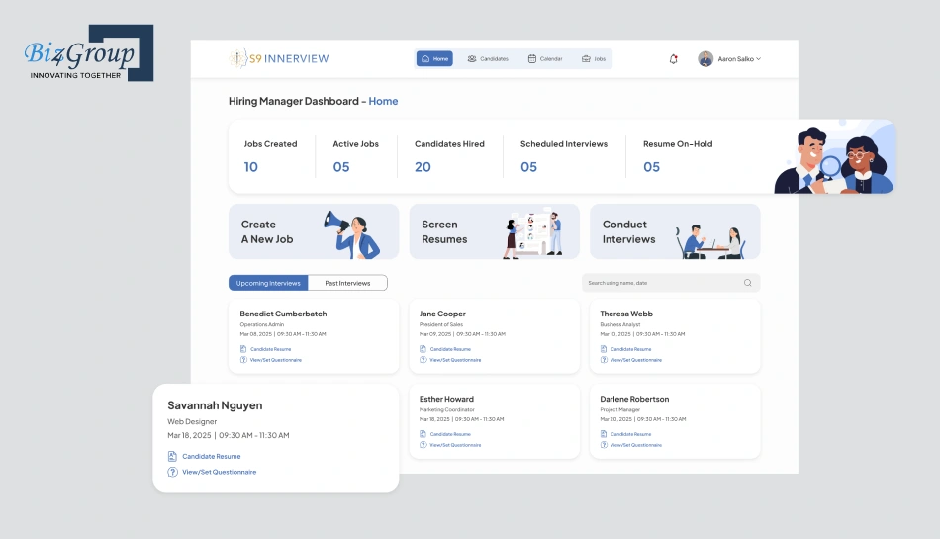Open the Calendar nav tab
940x539 pixels.
545,59
